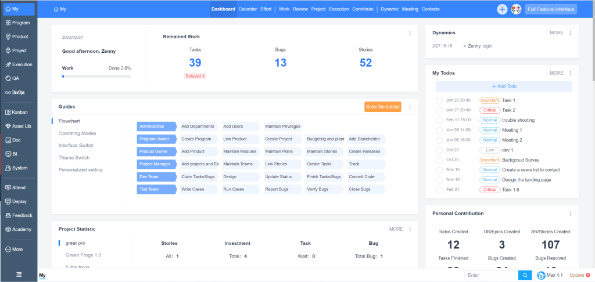
Task: Open the QA module in sidebar
Action: [18, 78]
